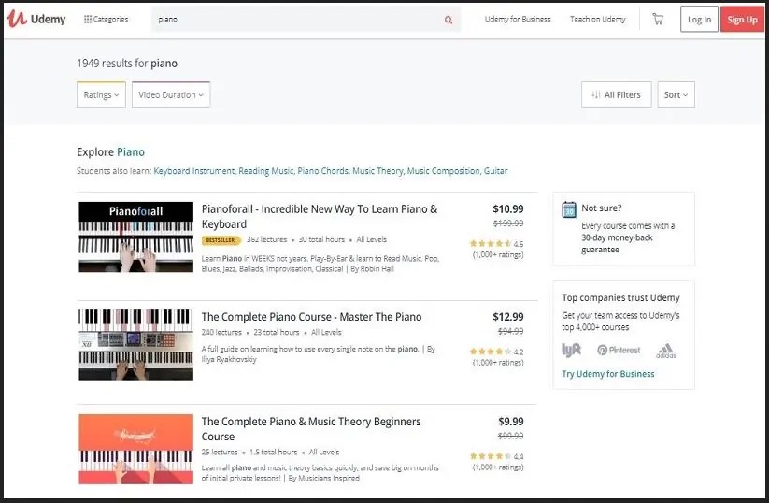Open Teach on Udemy link
769x503 pixels.
tap(597, 19)
